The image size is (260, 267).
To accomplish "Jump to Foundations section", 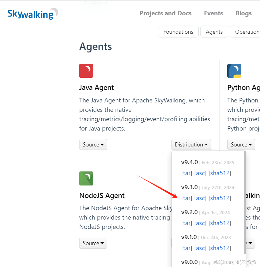I will click(x=178, y=32).
